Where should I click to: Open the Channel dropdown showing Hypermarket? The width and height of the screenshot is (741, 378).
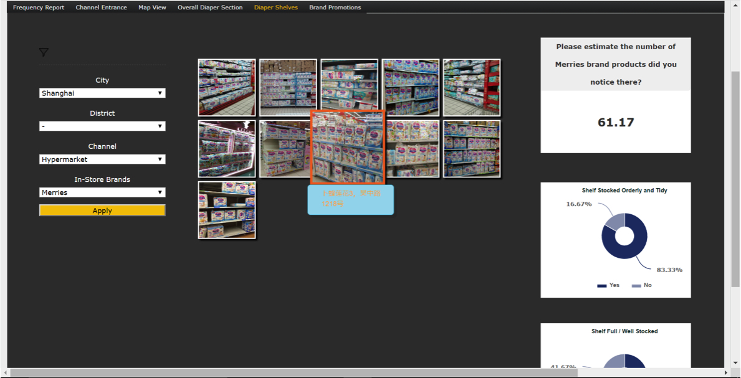click(102, 159)
